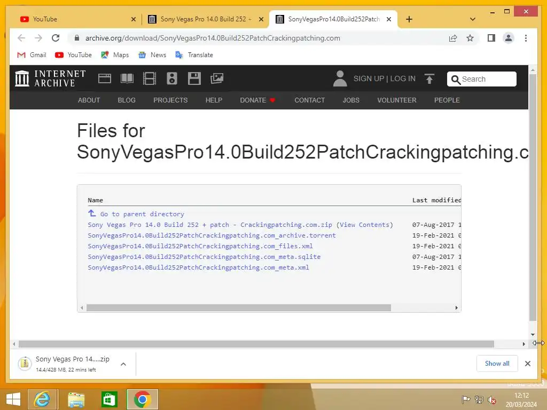Open the CONTACT menu item
The image size is (547, 410).
309,100
